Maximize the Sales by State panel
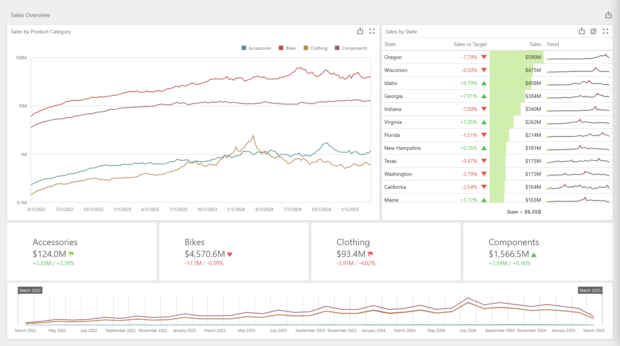The height and width of the screenshot is (346, 620). coord(606,32)
